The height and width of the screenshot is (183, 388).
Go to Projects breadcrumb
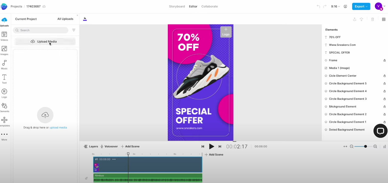[x=16, y=6]
